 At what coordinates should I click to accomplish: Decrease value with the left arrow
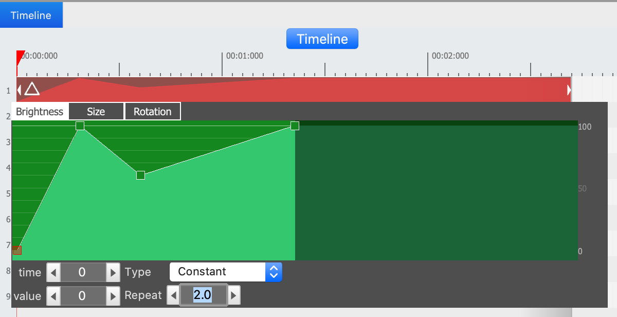(53, 295)
